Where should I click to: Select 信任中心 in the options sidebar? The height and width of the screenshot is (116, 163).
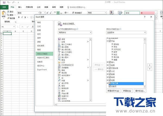pos(44,66)
